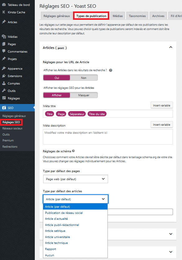Click Insert variable for Méta titre
Image resolution: width=182 pixels, height=260 pixels.
162,105
